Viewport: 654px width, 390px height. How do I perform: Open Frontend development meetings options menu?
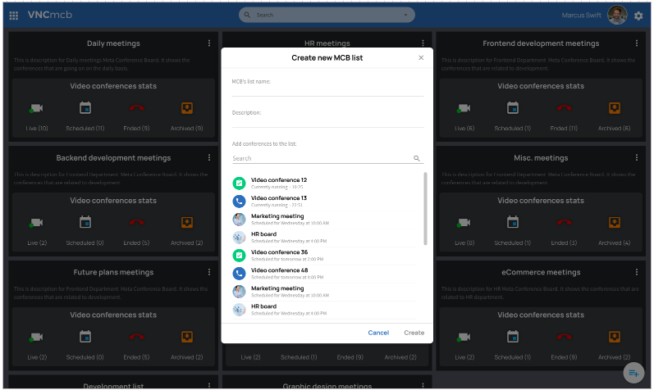(x=637, y=43)
